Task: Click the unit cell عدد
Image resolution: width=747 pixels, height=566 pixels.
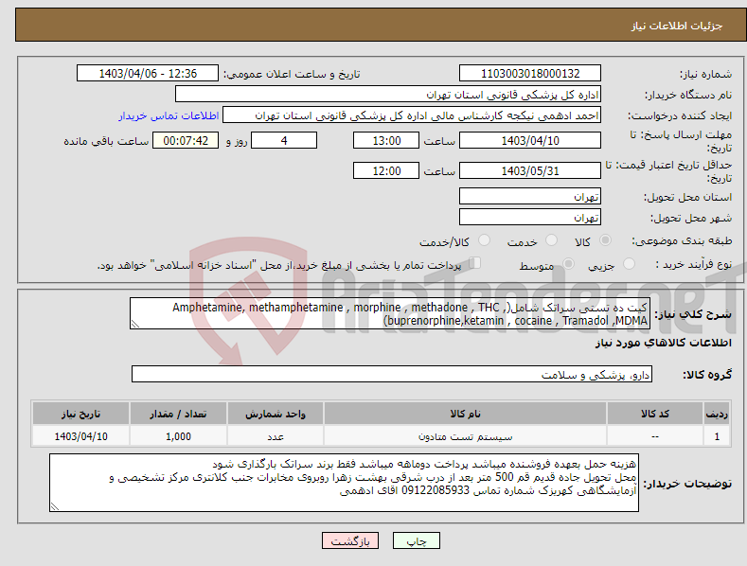Action: [x=276, y=436]
